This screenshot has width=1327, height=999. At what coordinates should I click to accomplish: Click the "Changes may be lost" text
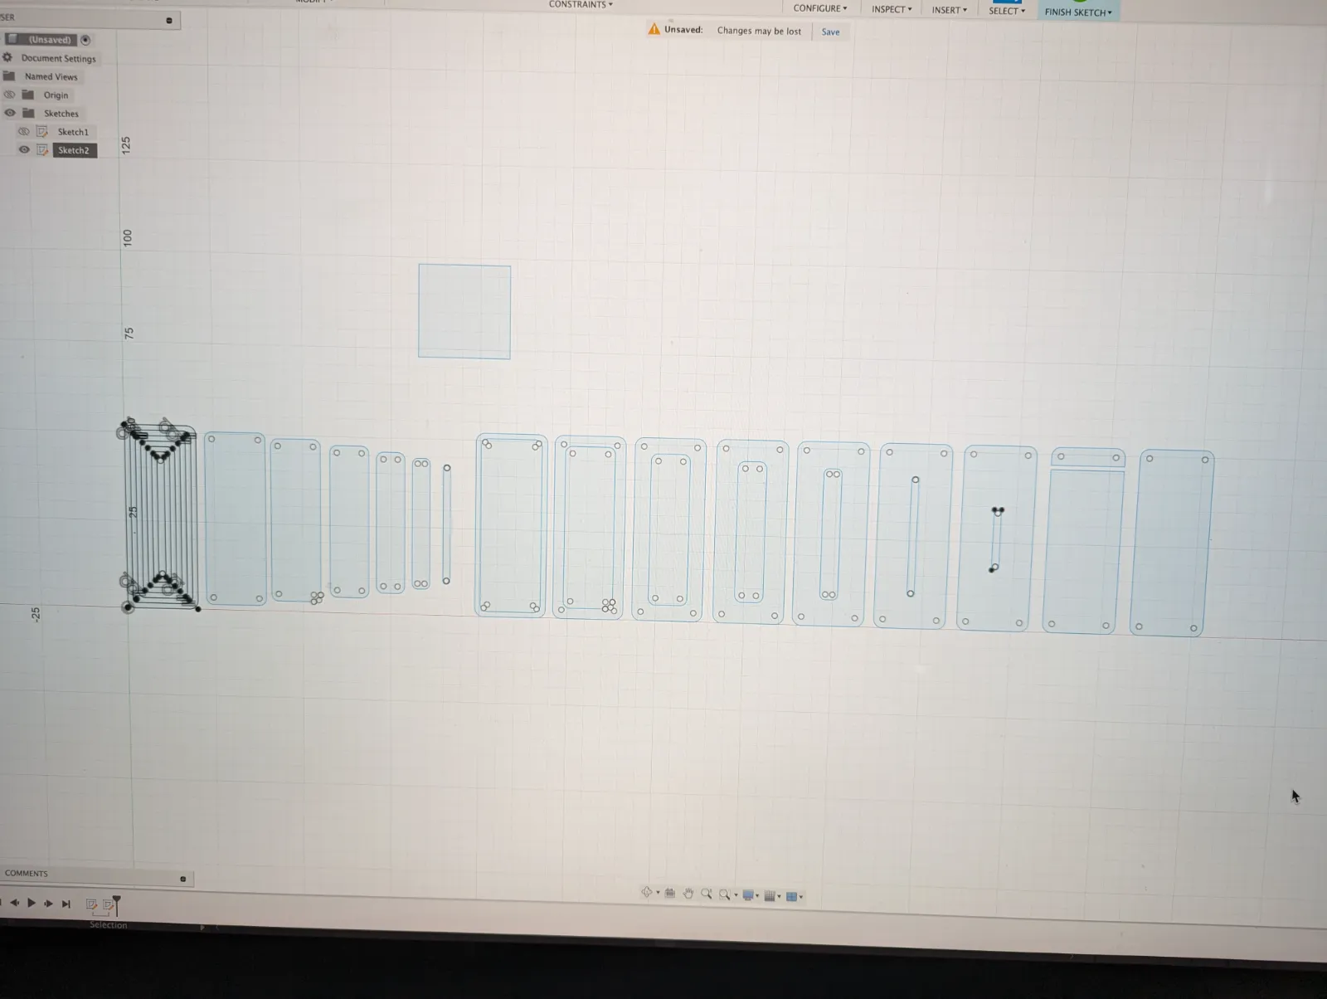pos(759,31)
